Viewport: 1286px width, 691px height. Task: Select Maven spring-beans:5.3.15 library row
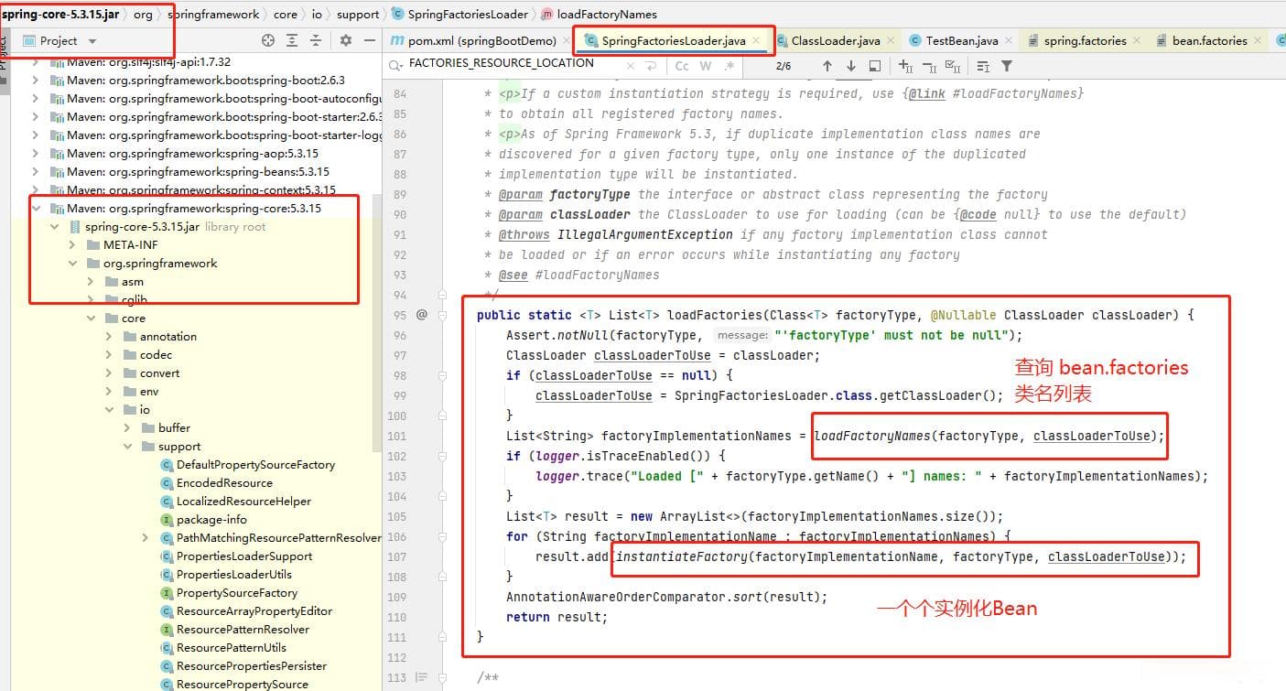click(x=189, y=171)
